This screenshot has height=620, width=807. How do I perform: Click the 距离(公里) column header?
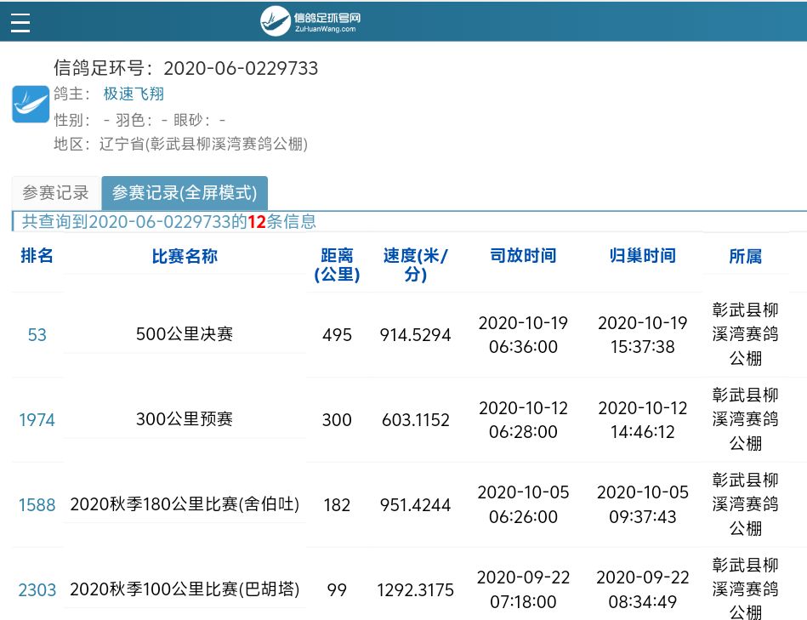pos(337,265)
